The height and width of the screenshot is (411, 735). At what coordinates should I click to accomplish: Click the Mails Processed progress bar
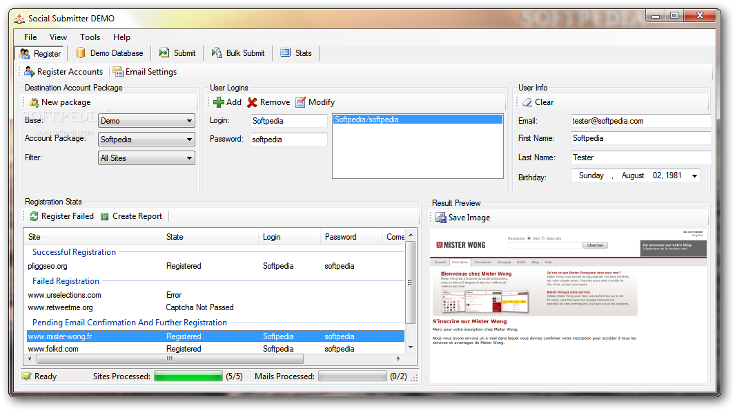pyautogui.click(x=353, y=376)
